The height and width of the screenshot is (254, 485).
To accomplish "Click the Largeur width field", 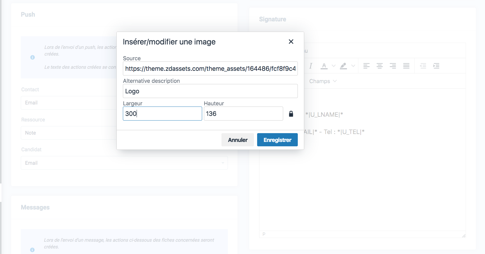I will point(162,114).
